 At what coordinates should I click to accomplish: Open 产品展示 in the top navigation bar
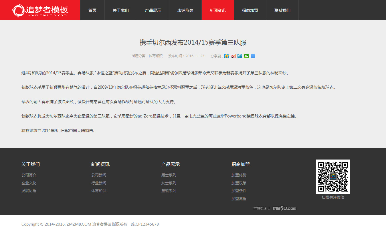(x=153, y=10)
